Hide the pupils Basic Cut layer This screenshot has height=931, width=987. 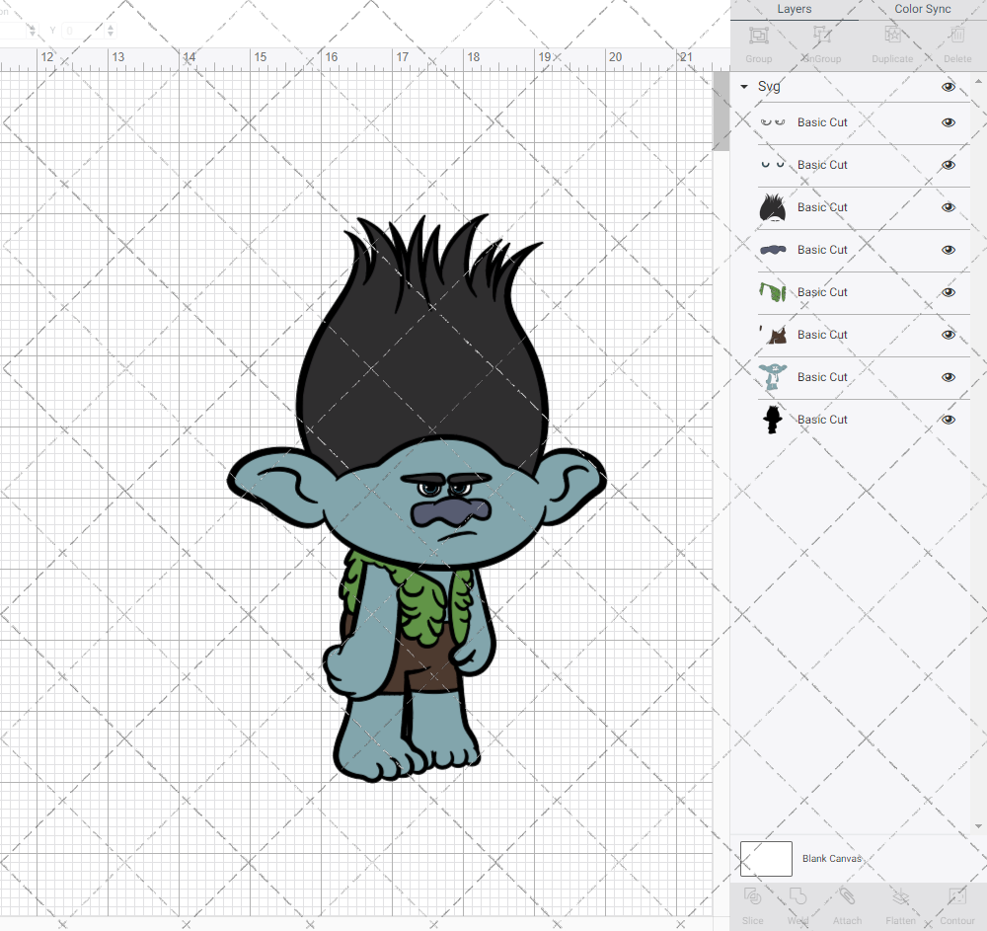click(x=948, y=165)
